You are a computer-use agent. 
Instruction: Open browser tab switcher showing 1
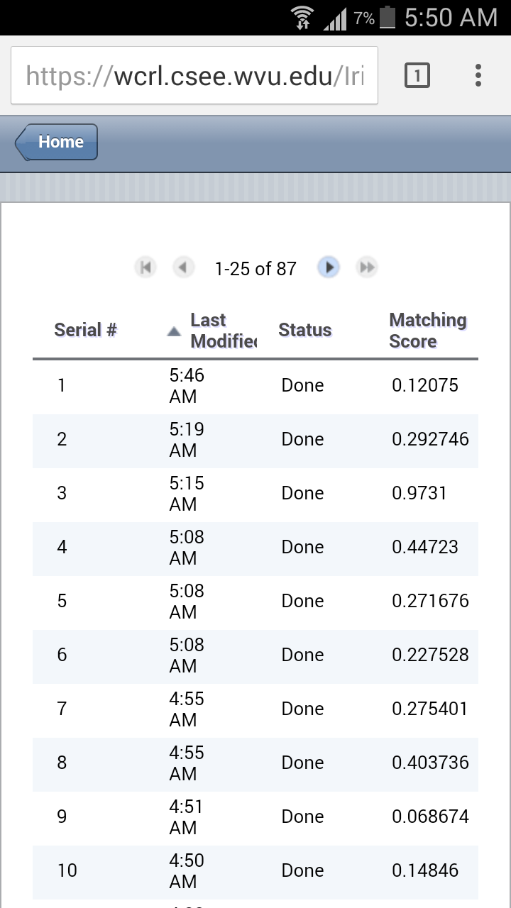pyautogui.click(x=417, y=75)
